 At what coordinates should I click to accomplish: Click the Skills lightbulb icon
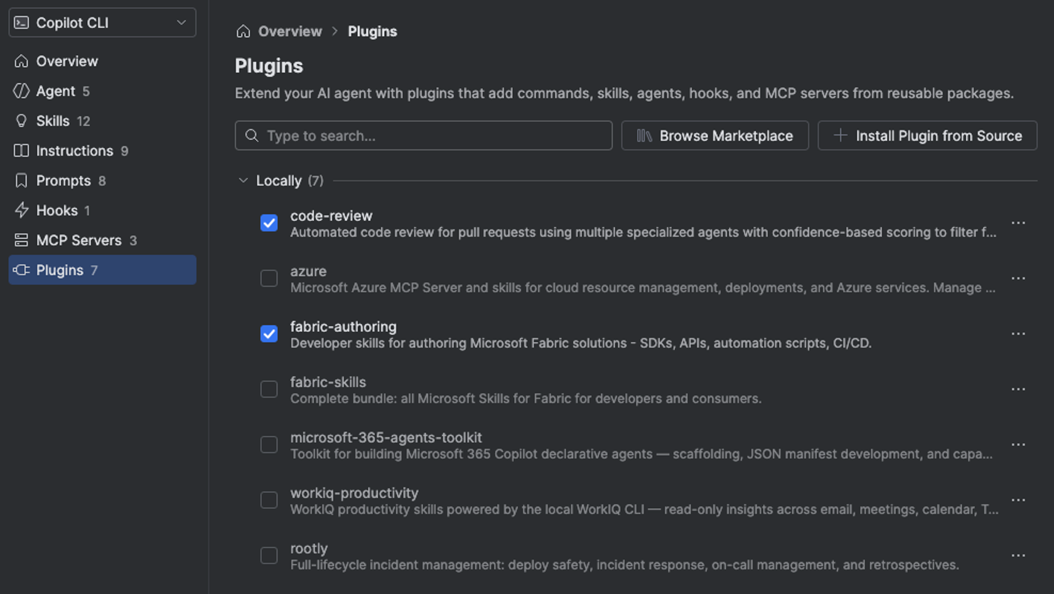pos(21,121)
